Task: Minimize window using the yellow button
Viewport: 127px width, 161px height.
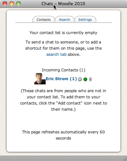Action: pyautogui.click(x=12, y=4)
